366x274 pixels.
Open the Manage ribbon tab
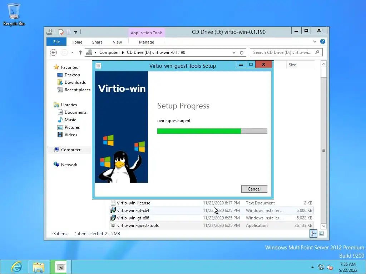point(146,42)
